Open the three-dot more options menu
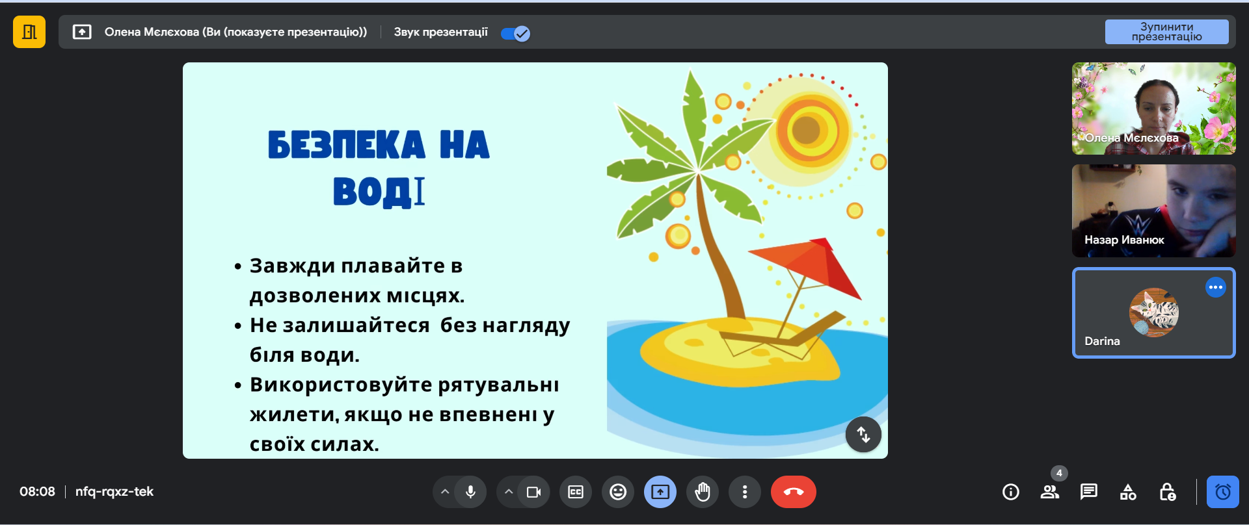 click(x=745, y=492)
